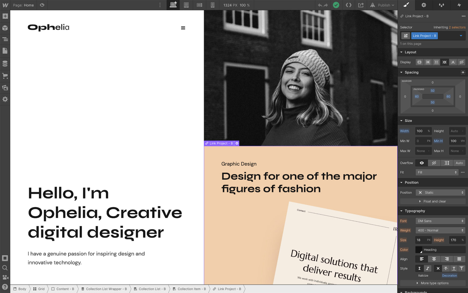Image resolution: width=468 pixels, height=293 pixels.
Task: Set display to None
Action: (x=461, y=62)
